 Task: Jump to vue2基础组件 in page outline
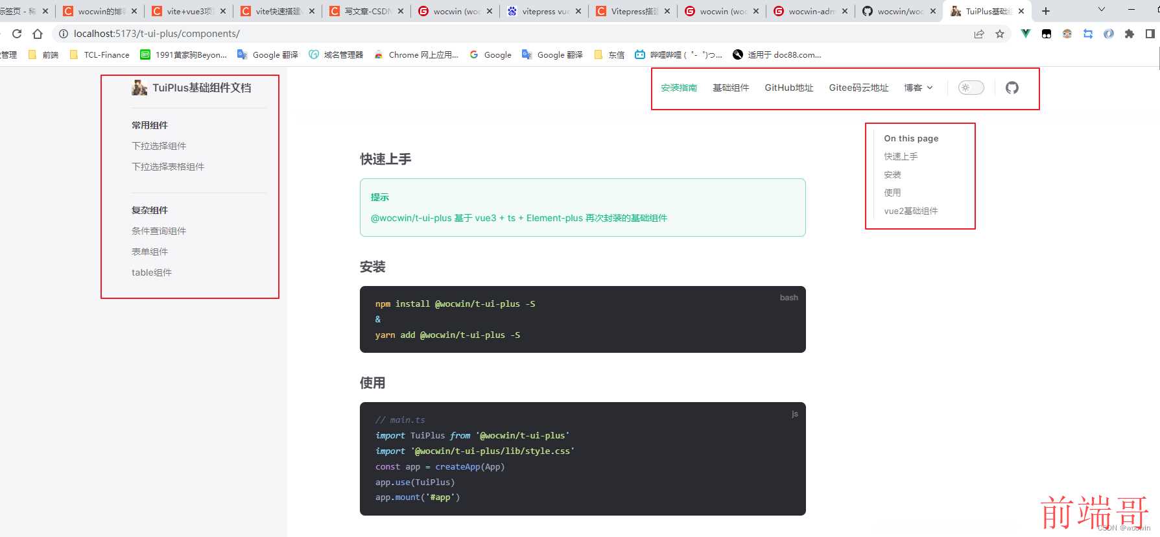(x=911, y=211)
